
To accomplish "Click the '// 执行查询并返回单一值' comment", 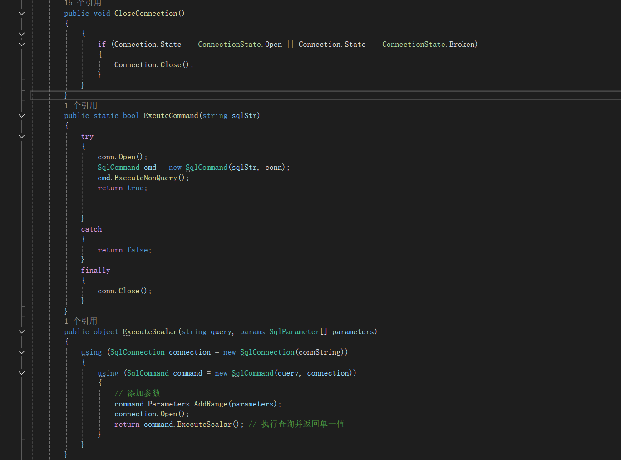I will 296,424.
